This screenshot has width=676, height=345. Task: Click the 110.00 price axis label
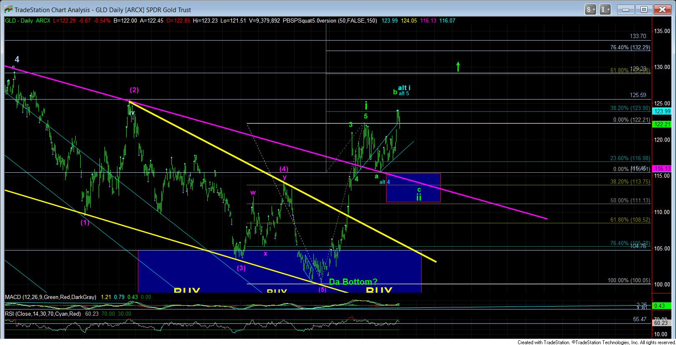[663, 212]
